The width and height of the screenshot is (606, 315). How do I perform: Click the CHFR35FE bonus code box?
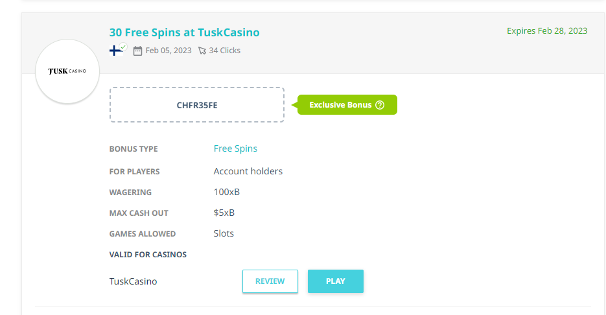tap(197, 105)
